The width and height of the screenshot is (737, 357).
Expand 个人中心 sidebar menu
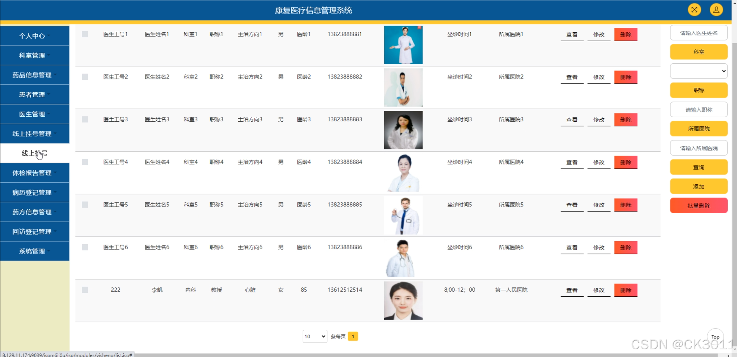(x=35, y=36)
